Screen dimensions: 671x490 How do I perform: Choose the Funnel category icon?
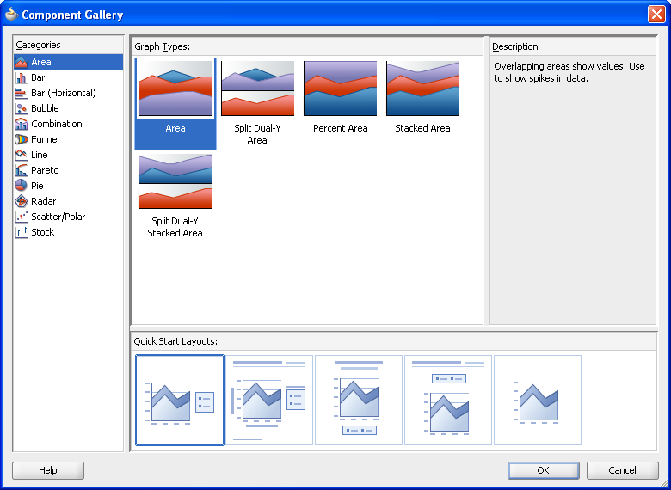[x=21, y=139]
